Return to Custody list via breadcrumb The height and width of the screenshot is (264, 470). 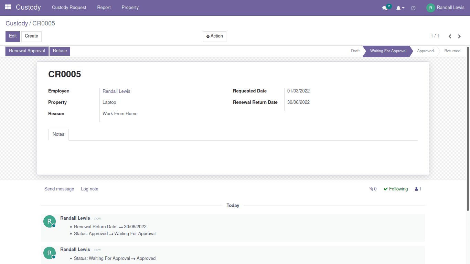17,23
